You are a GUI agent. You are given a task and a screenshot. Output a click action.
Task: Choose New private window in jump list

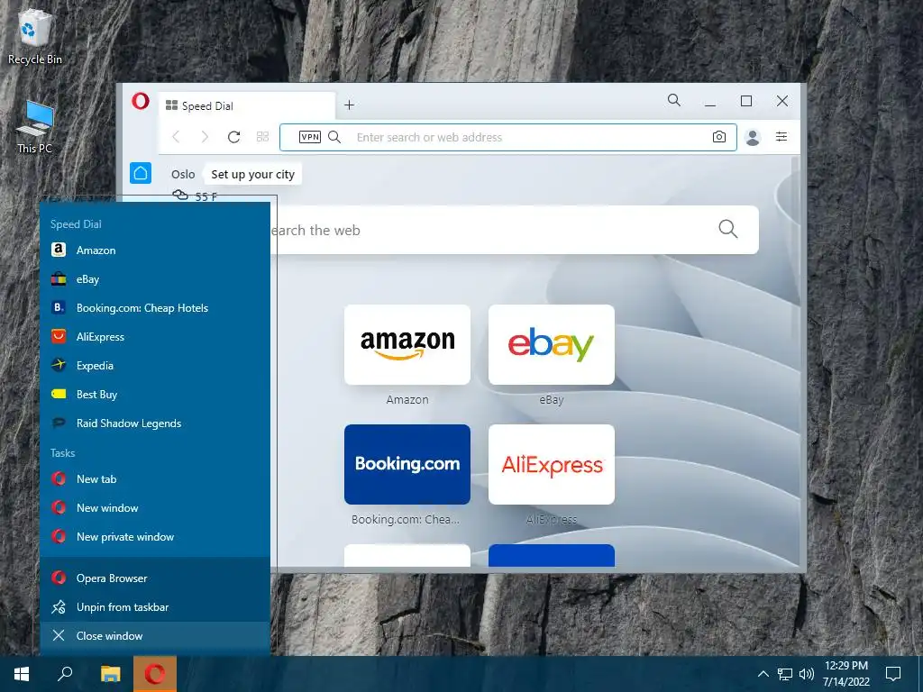155,537
